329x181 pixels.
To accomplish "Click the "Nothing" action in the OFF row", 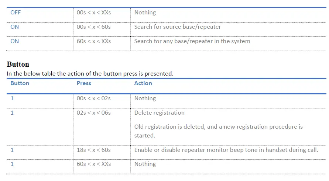I will [x=145, y=13].
